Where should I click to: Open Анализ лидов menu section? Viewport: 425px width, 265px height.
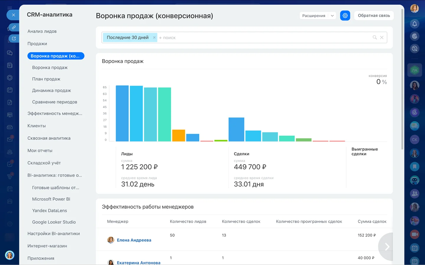point(42,31)
